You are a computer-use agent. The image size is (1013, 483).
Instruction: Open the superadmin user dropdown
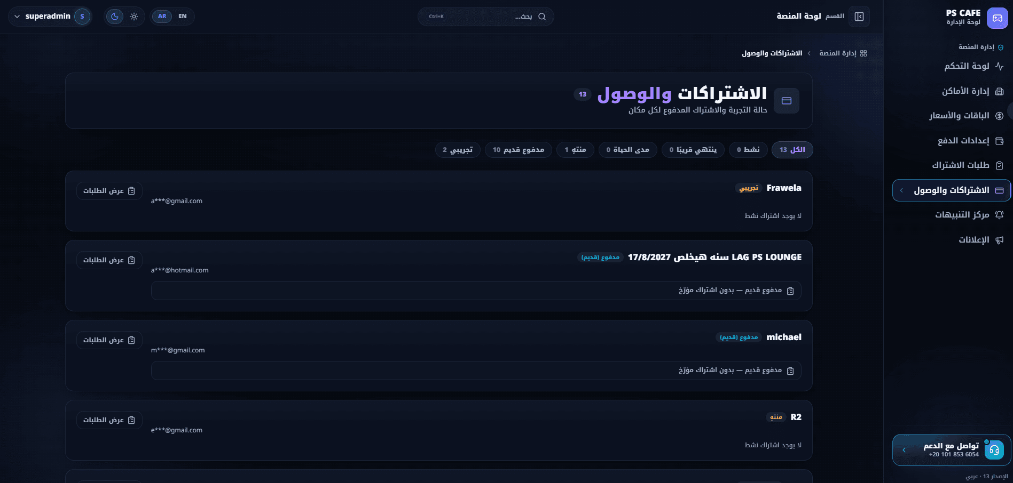coord(50,17)
